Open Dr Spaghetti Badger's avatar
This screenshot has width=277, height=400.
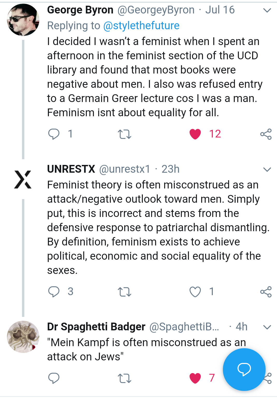[x=23, y=337]
